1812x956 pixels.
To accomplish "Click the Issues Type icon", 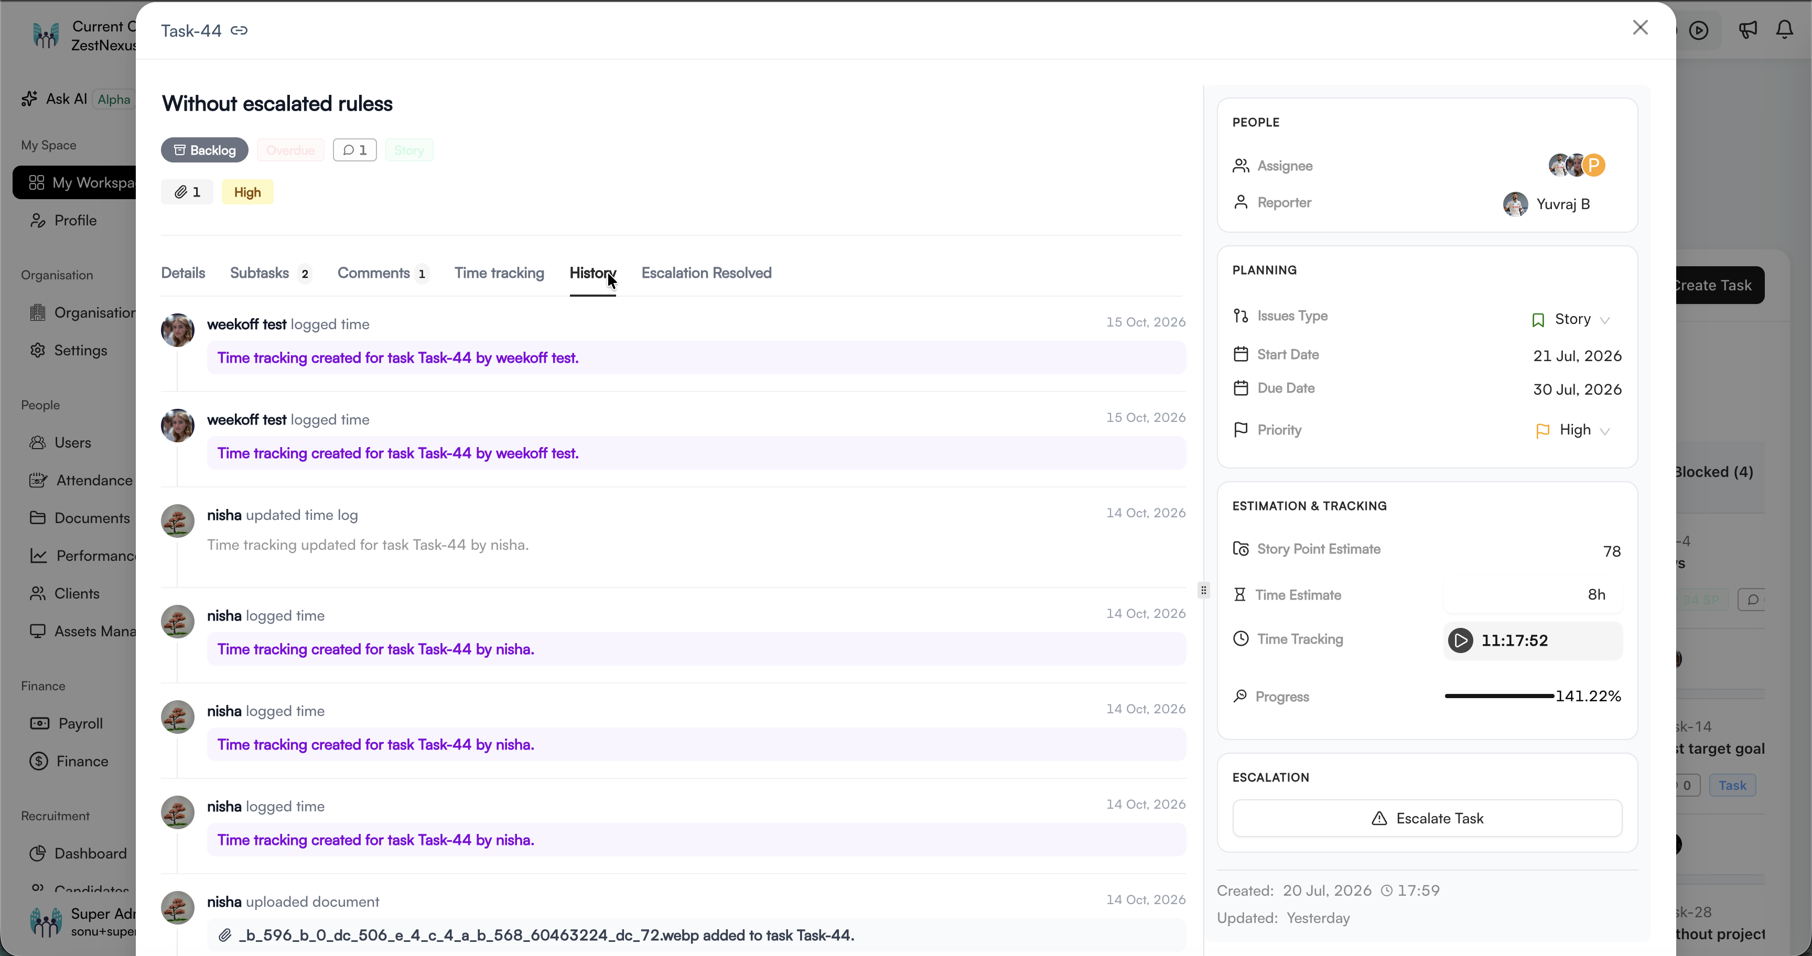I will (1241, 316).
